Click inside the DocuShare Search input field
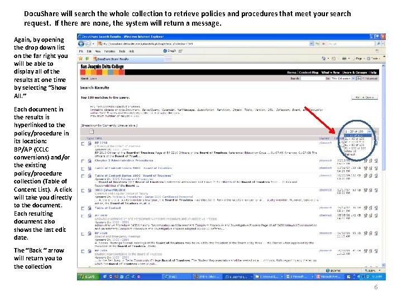 (313, 79)
